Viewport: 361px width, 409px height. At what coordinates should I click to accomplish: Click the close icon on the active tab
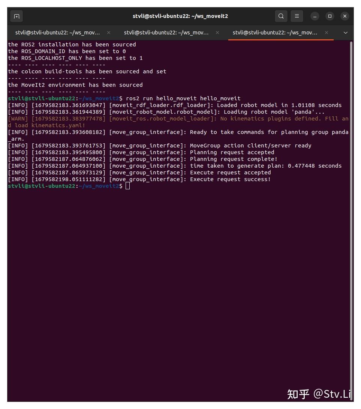click(327, 33)
